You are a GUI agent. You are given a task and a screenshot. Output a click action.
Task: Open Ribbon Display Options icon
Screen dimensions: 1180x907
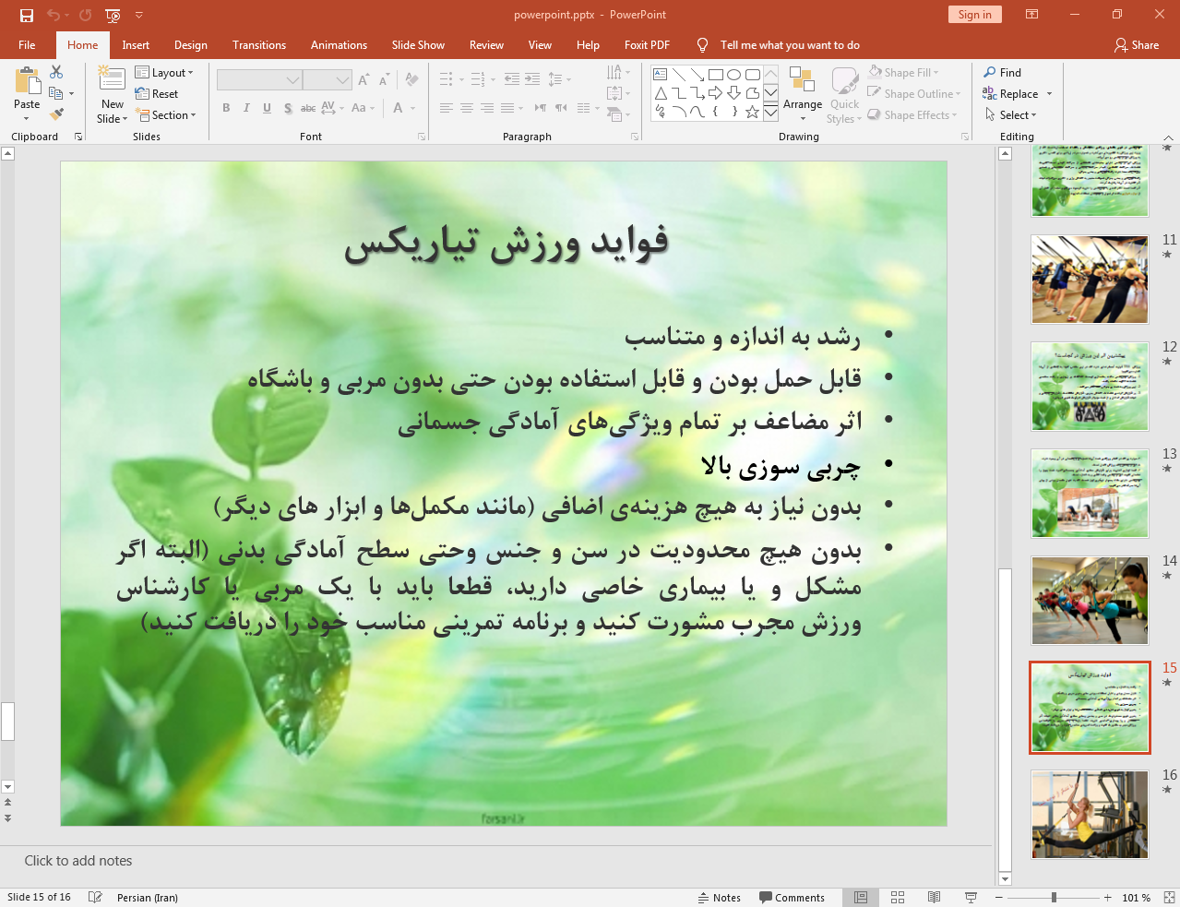pyautogui.click(x=1032, y=15)
